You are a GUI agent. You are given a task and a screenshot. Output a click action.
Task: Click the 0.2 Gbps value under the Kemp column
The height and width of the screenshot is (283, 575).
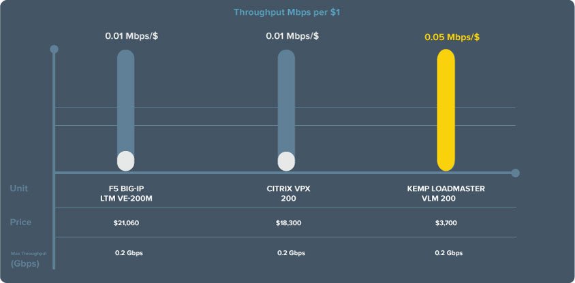[449, 253]
